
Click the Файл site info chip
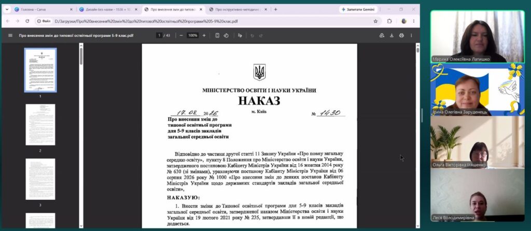click(44, 21)
